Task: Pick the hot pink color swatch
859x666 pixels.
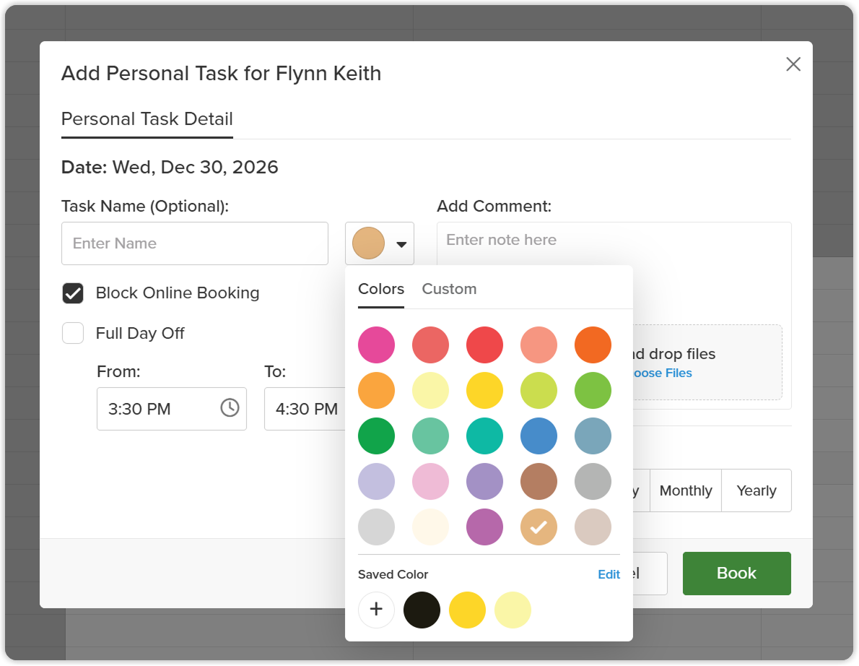Action: (376, 345)
